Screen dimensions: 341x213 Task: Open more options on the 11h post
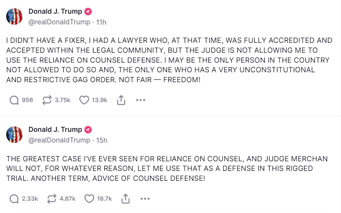coord(141,100)
